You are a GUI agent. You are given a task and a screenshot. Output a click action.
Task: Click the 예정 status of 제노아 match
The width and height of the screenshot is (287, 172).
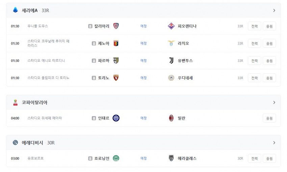click(x=143, y=43)
